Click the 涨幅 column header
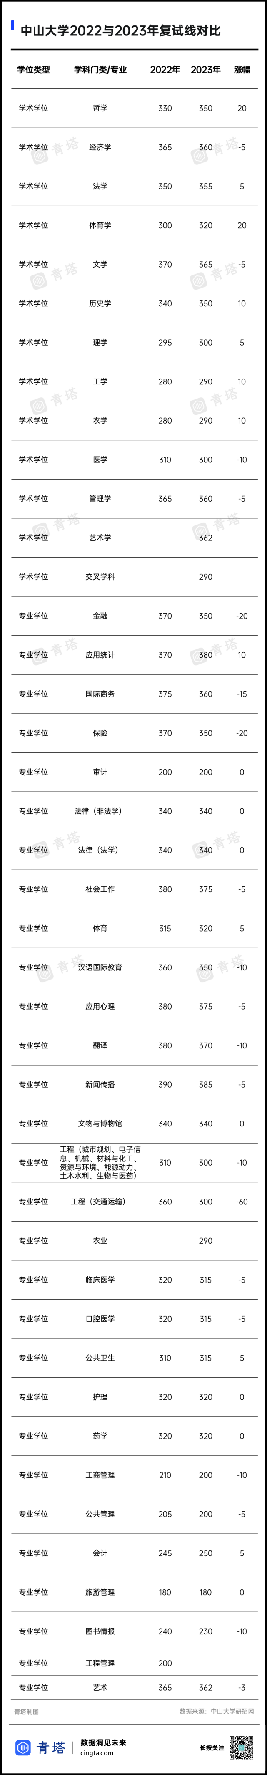Viewport: 267px width, 1775px height. pyautogui.click(x=242, y=70)
